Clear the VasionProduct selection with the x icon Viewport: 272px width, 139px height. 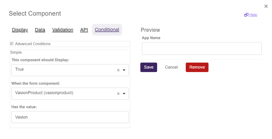click(x=118, y=94)
